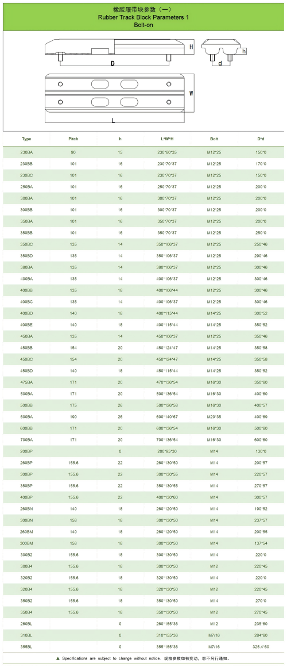Click the Pitch column header
The image size is (287, 667).
(73, 139)
